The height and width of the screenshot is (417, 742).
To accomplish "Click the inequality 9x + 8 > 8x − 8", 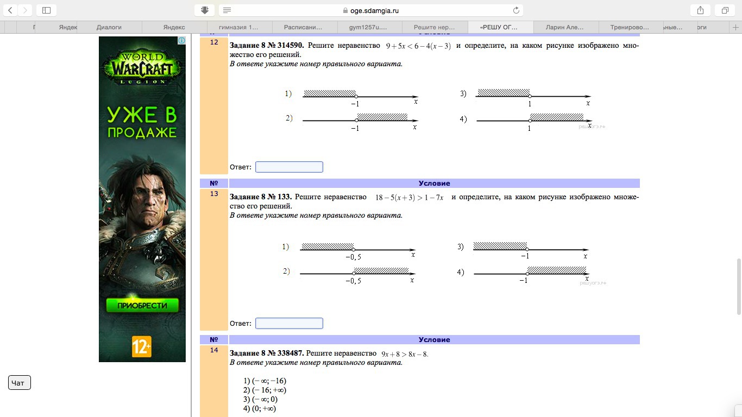I will 405,354.
